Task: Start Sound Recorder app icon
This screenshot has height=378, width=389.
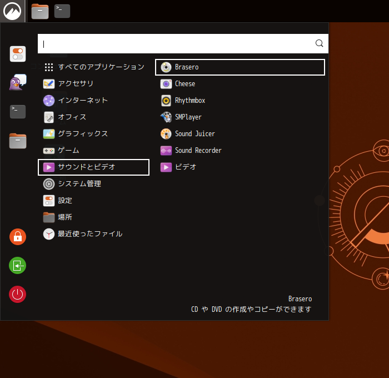Action: (x=166, y=151)
